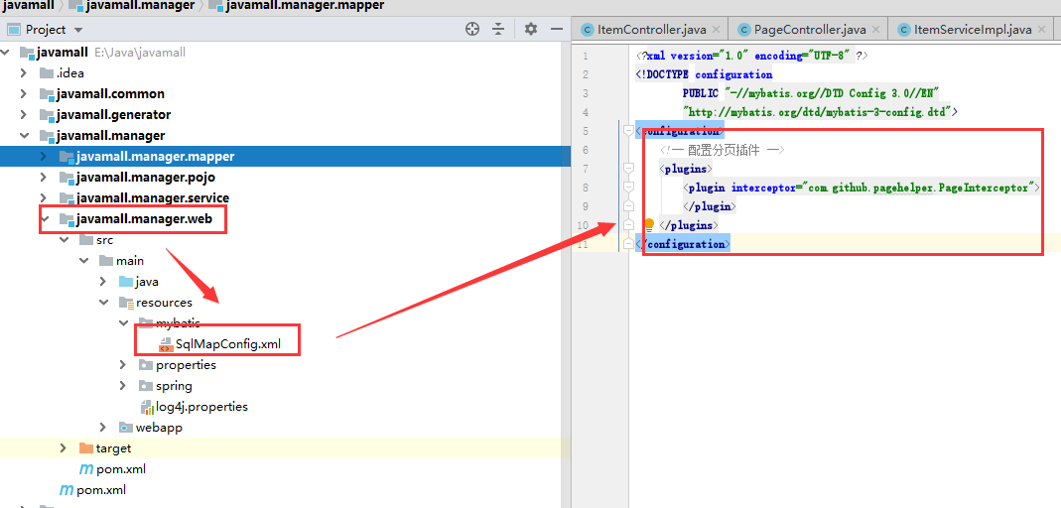Click the SqlMapConfig.xml file icon
The height and width of the screenshot is (508, 1061).
(x=167, y=344)
